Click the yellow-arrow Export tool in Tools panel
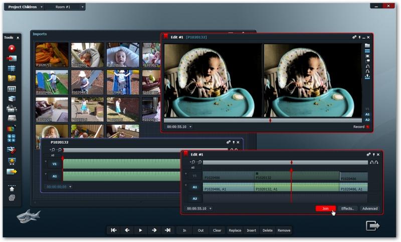Image resolution: width=401 pixels, height=242 pixels. [x=11, y=172]
